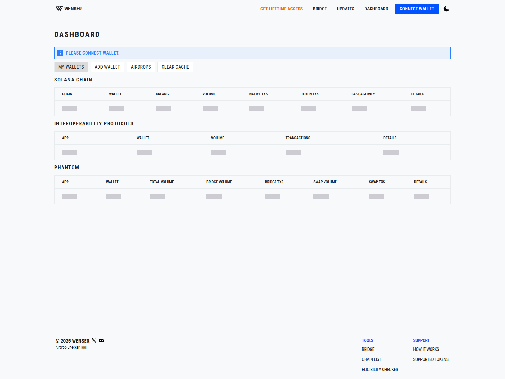This screenshot has width=505, height=379.
Task: Open the Bridge page in header
Action: (x=320, y=9)
